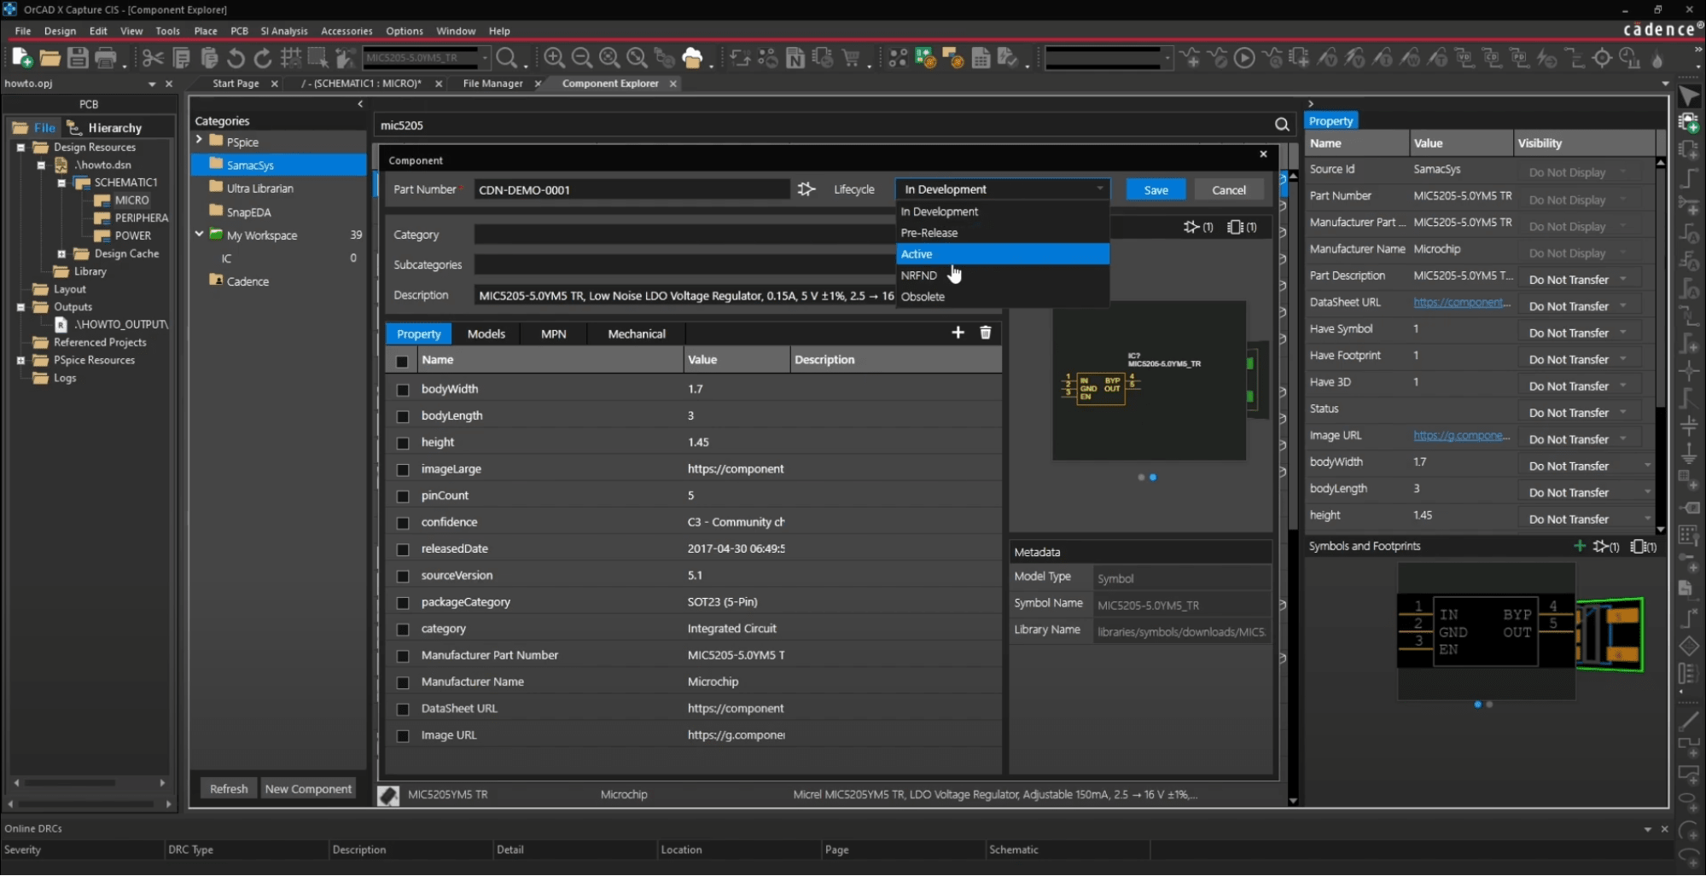Click the New Component button

point(308,789)
